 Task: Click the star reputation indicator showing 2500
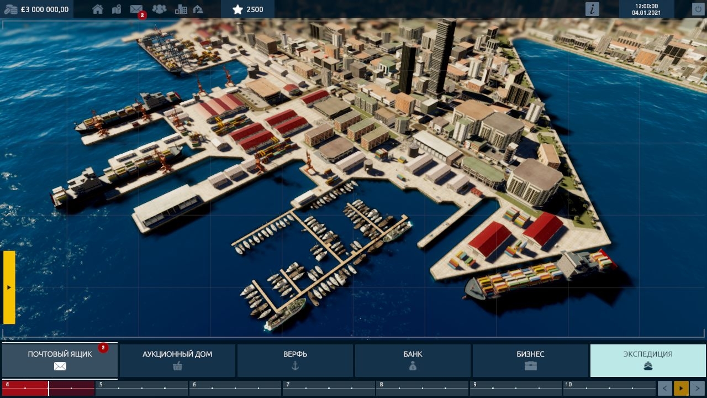pos(247,9)
